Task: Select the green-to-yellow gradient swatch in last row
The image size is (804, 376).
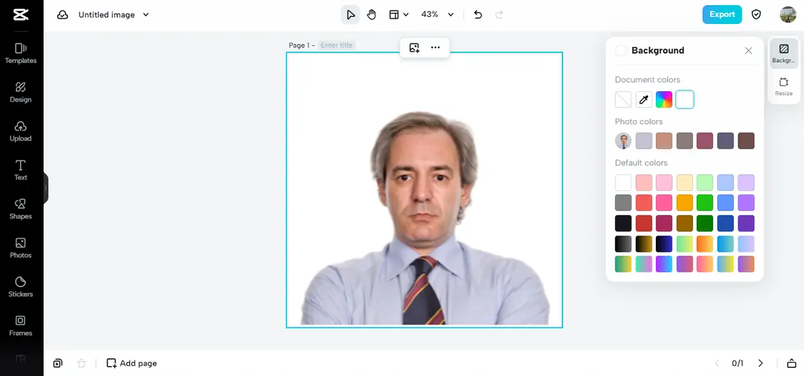Action: [623, 264]
